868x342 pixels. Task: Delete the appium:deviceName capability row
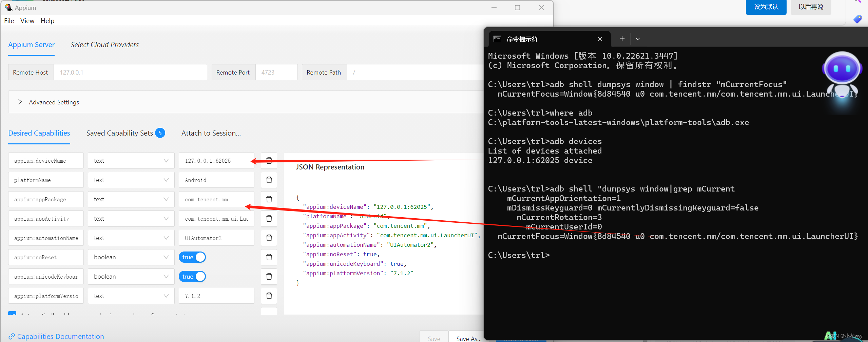269,161
